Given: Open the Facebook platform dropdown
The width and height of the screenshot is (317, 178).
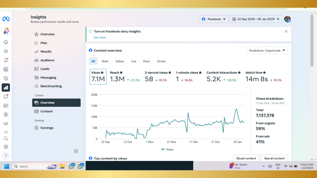Looking at the screenshot, I should coord(214,19).
